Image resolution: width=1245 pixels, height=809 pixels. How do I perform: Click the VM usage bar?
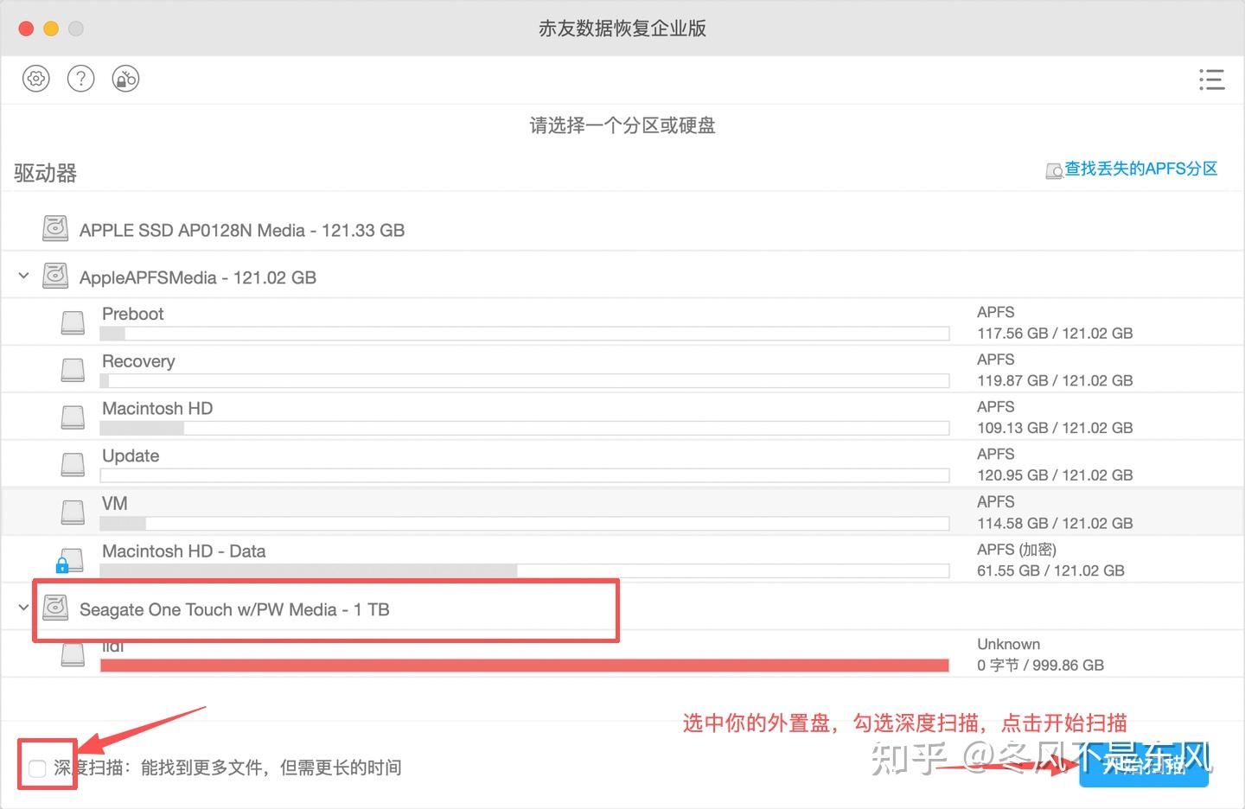coord(525,524)
